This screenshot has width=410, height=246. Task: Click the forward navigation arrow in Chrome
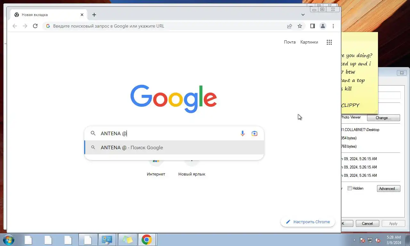tap(25, 26)
